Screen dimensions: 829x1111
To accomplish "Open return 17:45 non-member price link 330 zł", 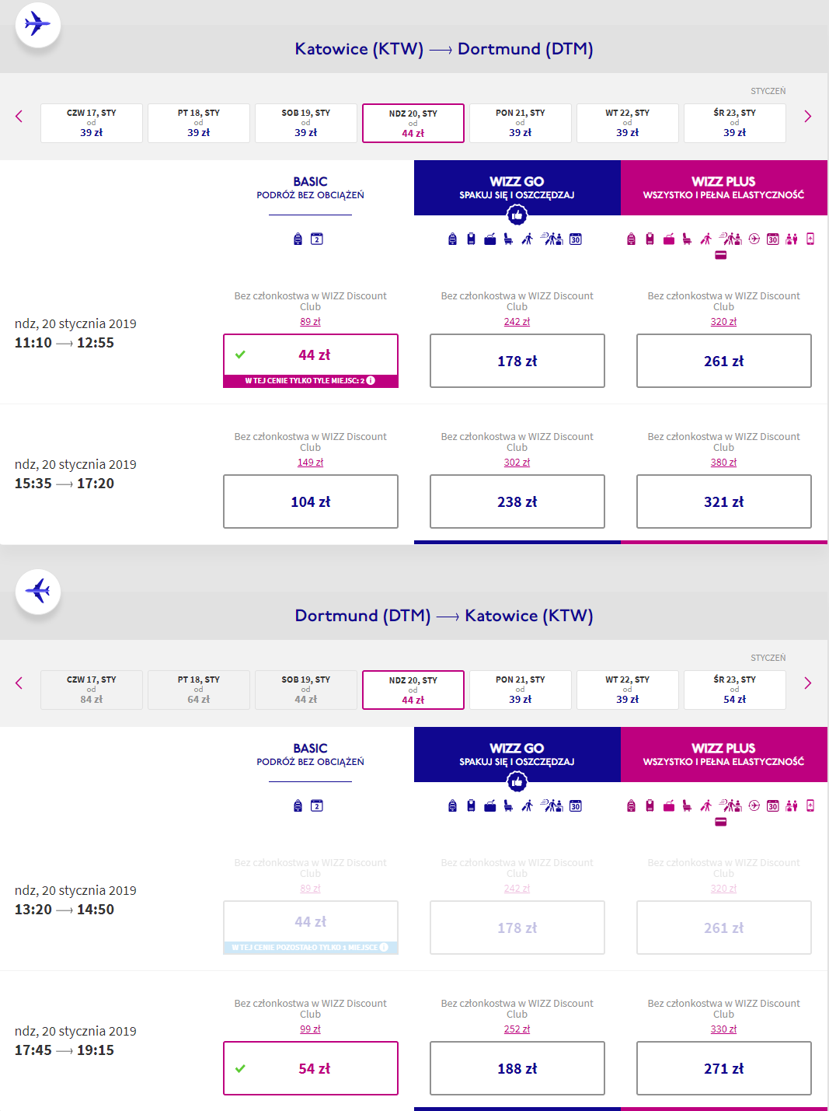I will click(723, 1029).
